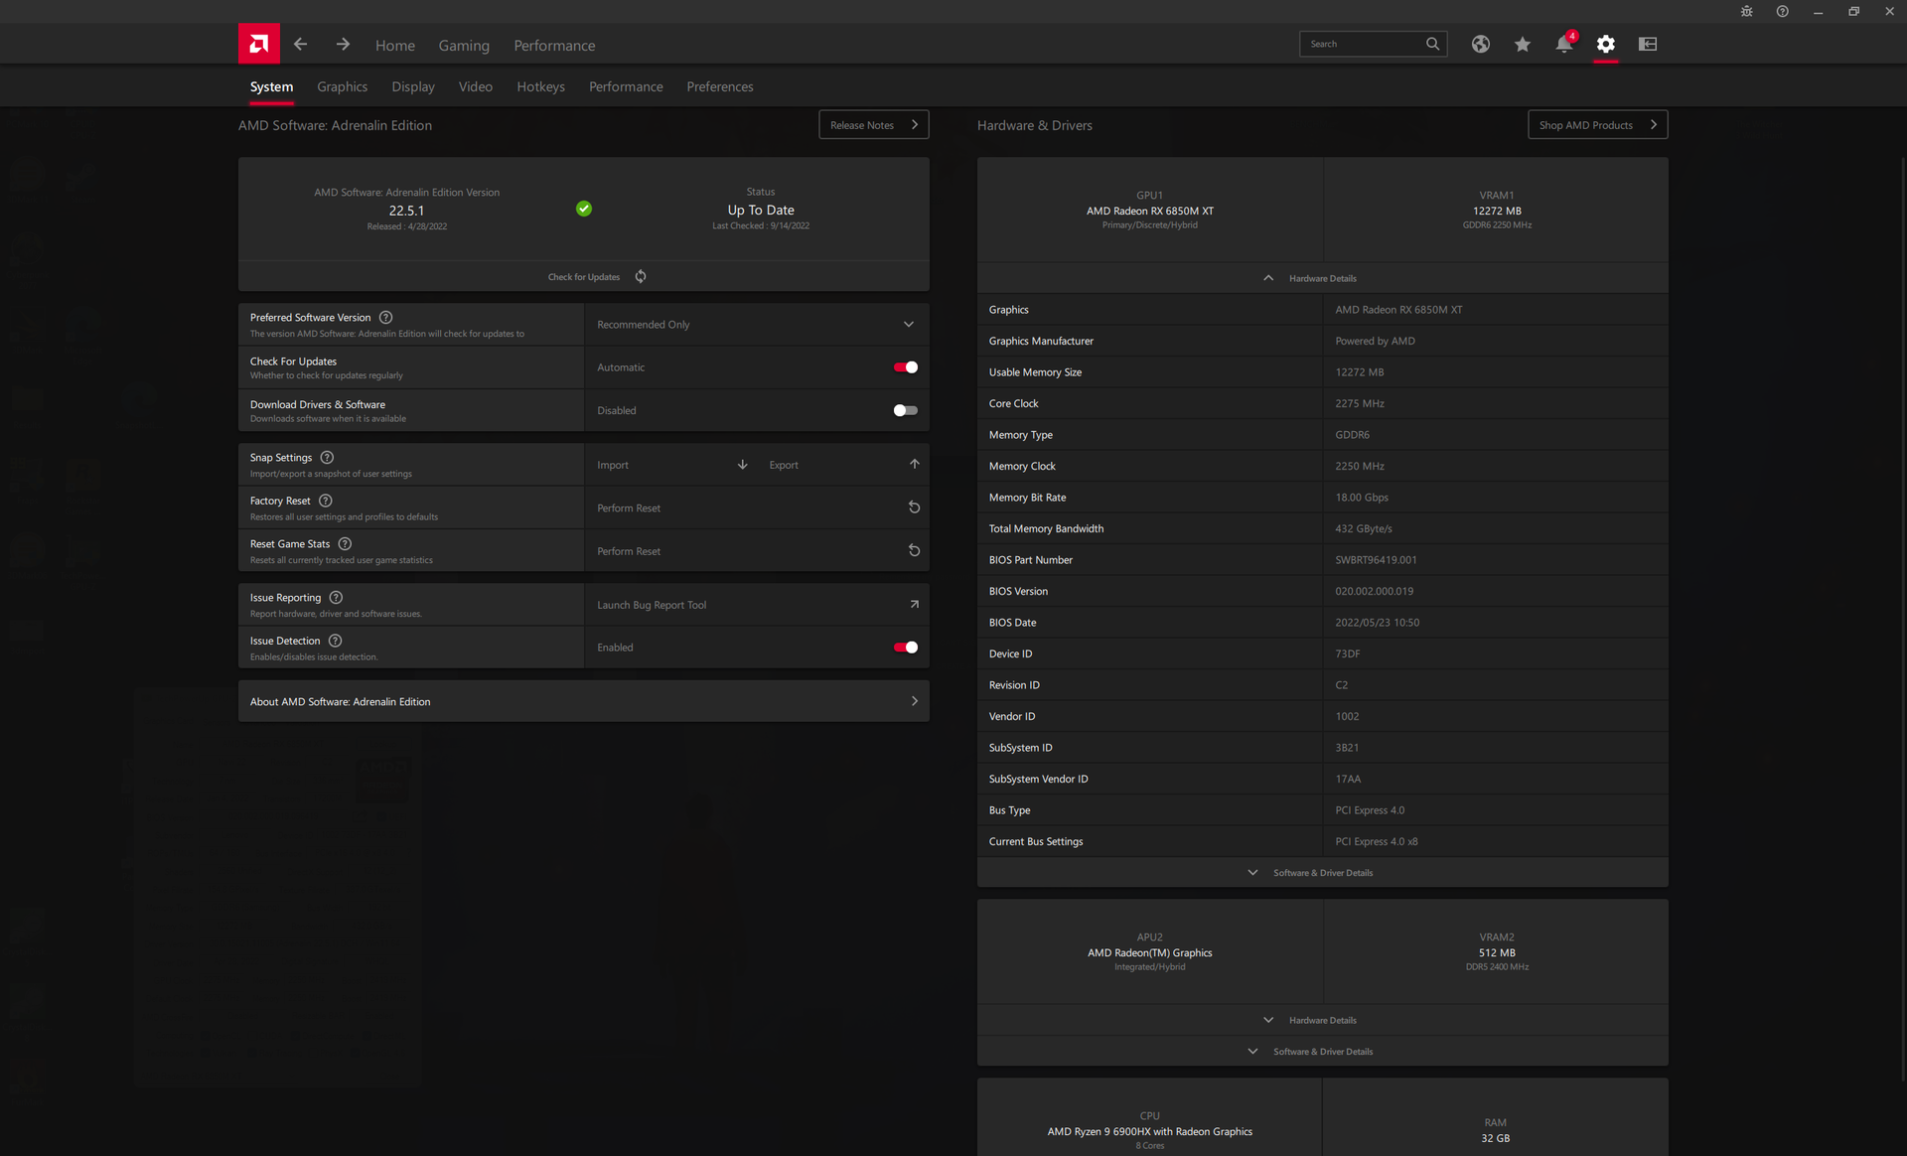The height and width of the screenshot is (1156, 1907).
Task: Click the Release Notes button
Action: coord(873,125)
